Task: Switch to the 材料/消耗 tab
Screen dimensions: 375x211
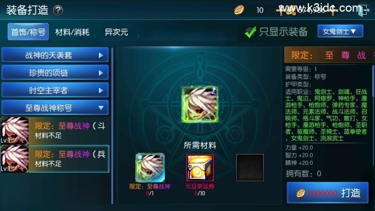Action: coord(72,32)
